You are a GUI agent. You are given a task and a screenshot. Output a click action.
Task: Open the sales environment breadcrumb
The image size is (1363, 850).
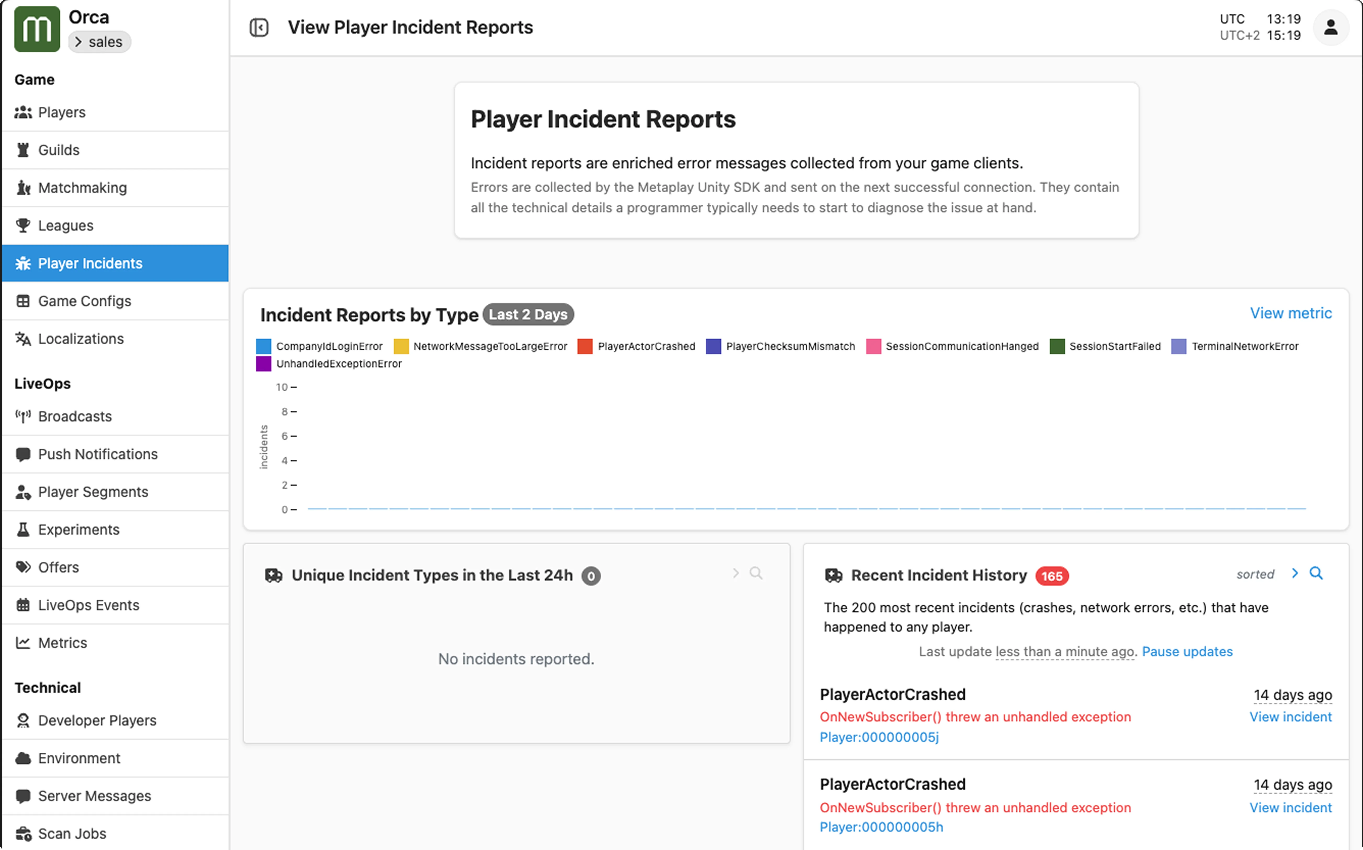tap(99, 42)
